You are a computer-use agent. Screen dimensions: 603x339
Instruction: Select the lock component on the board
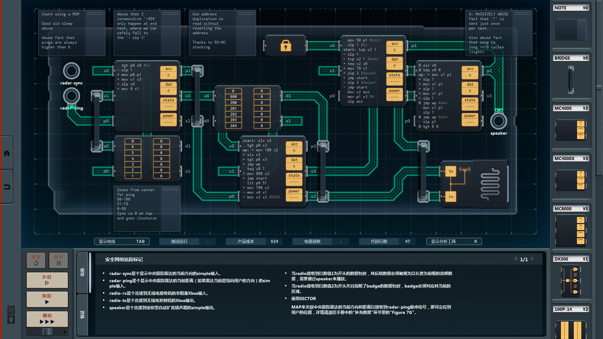285,46
